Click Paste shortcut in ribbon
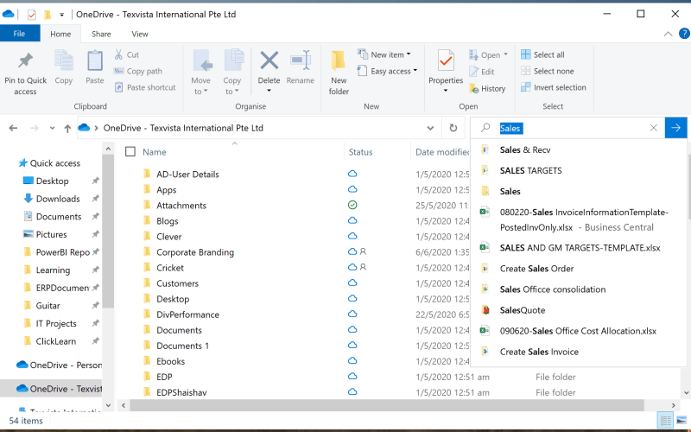Viewport: 691px width, 432px height. click(x=145, y=87)
